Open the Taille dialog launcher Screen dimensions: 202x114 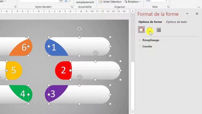[x=168, y=7]
